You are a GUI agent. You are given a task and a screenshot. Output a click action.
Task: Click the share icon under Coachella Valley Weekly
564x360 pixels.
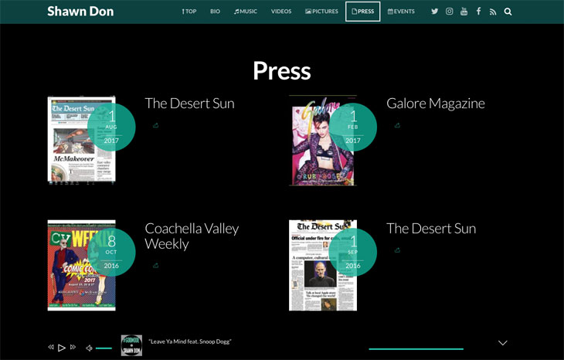coord(155,266)
